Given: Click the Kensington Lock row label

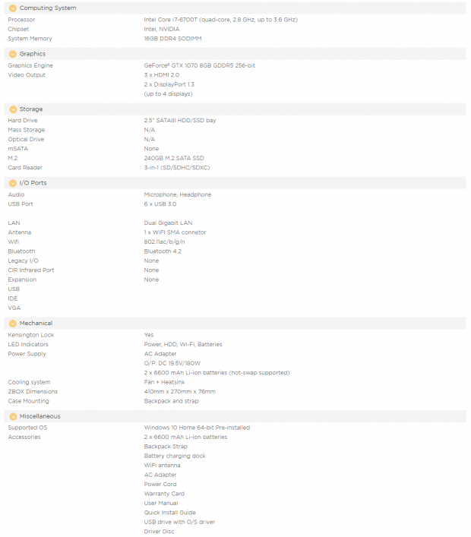Looking at the screenshot, I should pos(31,335).
